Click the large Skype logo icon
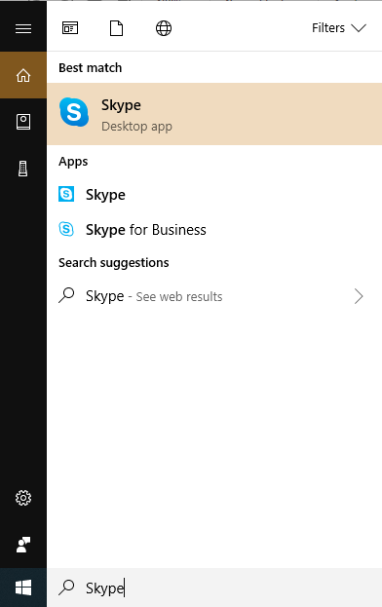Image resolution: width=382 pixels, height=607 pixels. 74,112
